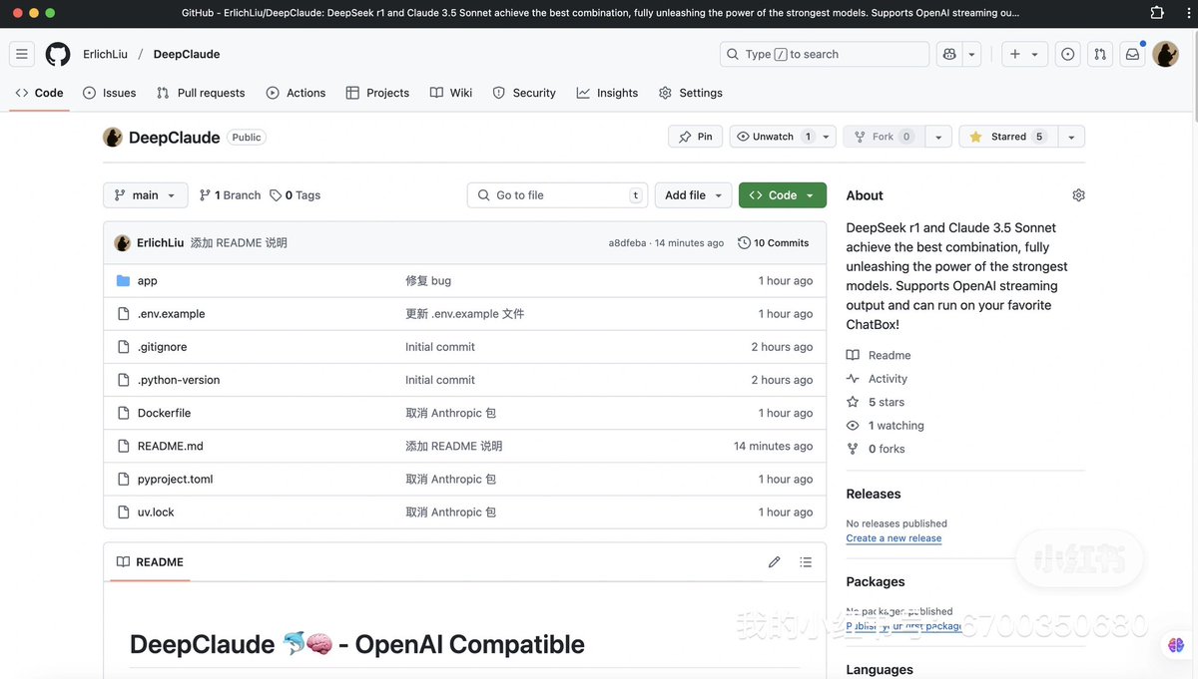Open the 1 Branch link
Viewport: 1198px width, 679px height.
[x=230, y=195]
